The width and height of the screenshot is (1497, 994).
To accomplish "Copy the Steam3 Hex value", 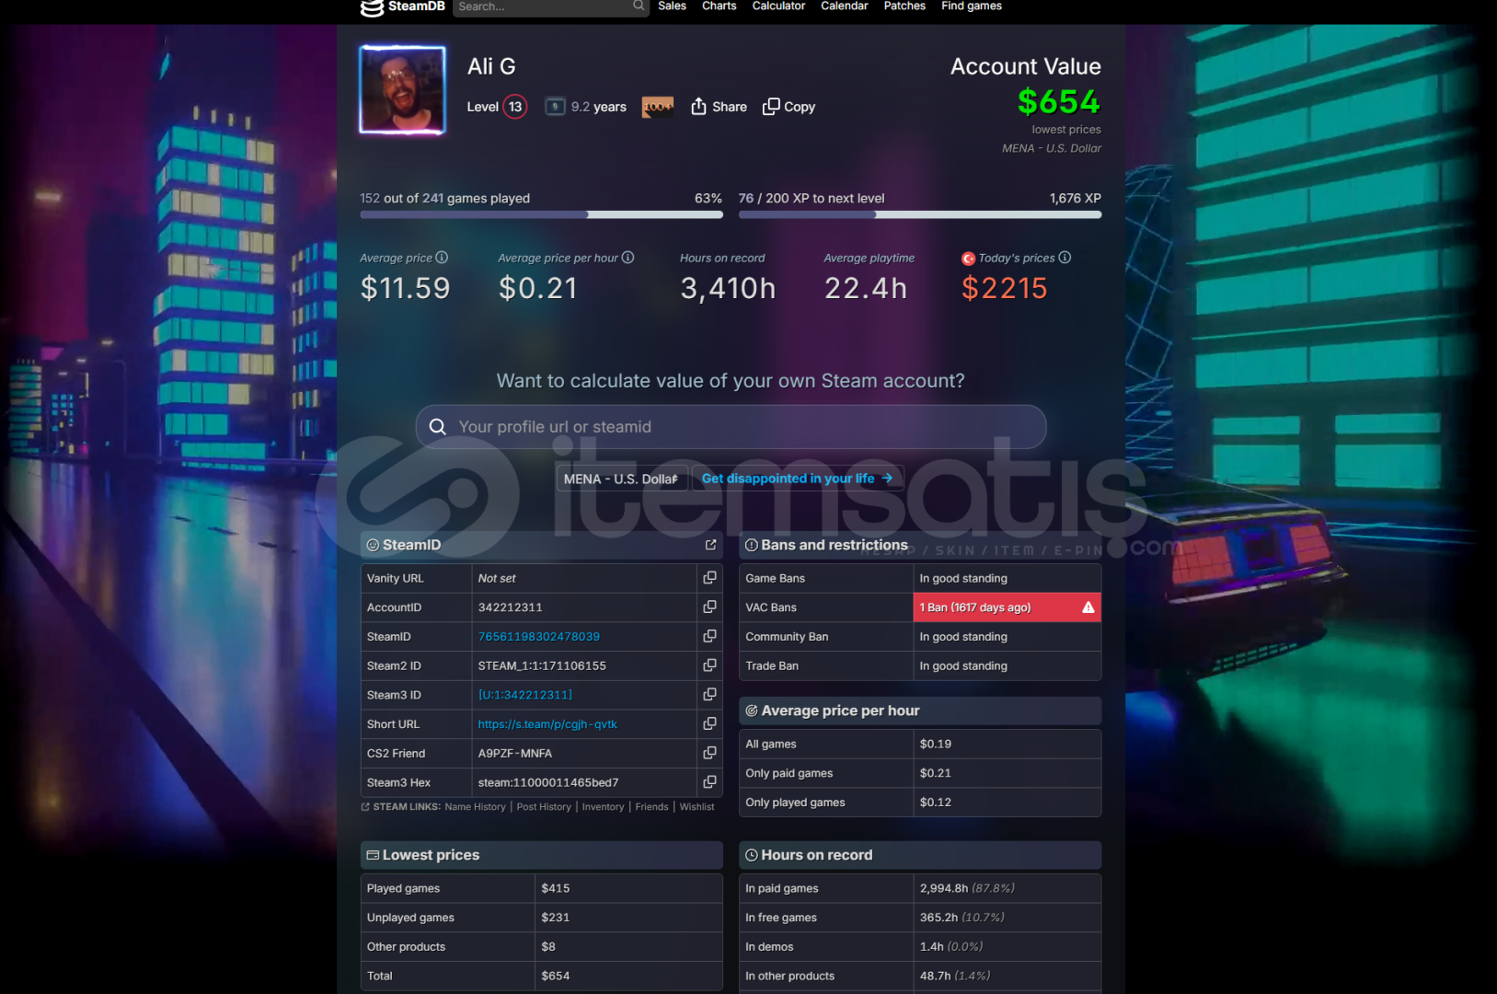I will tap(709, 782).
